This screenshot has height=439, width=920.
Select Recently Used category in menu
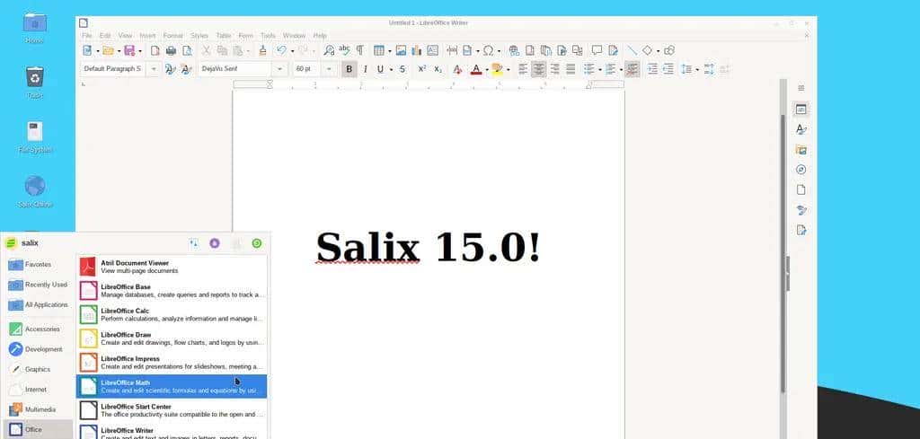(x=38, y=285)
